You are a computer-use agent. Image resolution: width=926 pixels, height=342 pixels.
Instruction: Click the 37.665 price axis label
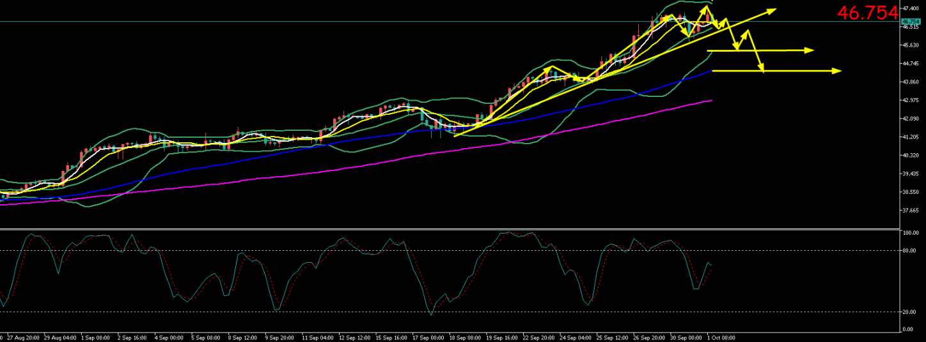click(911, 211)
